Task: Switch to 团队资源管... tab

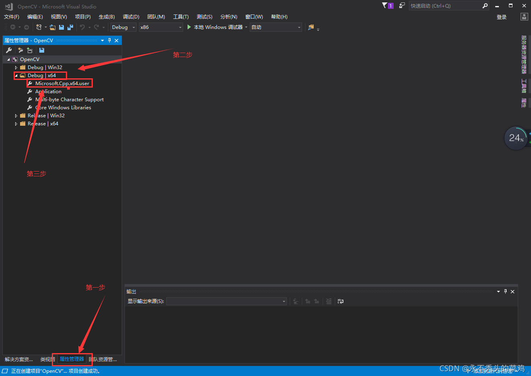Action: click(x=103, y=360)
